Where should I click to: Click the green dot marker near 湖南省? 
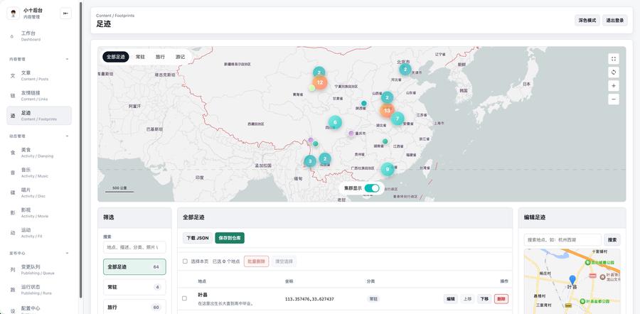(385, 141)
